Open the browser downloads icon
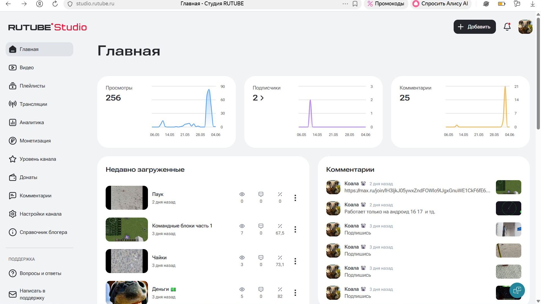 533,4
